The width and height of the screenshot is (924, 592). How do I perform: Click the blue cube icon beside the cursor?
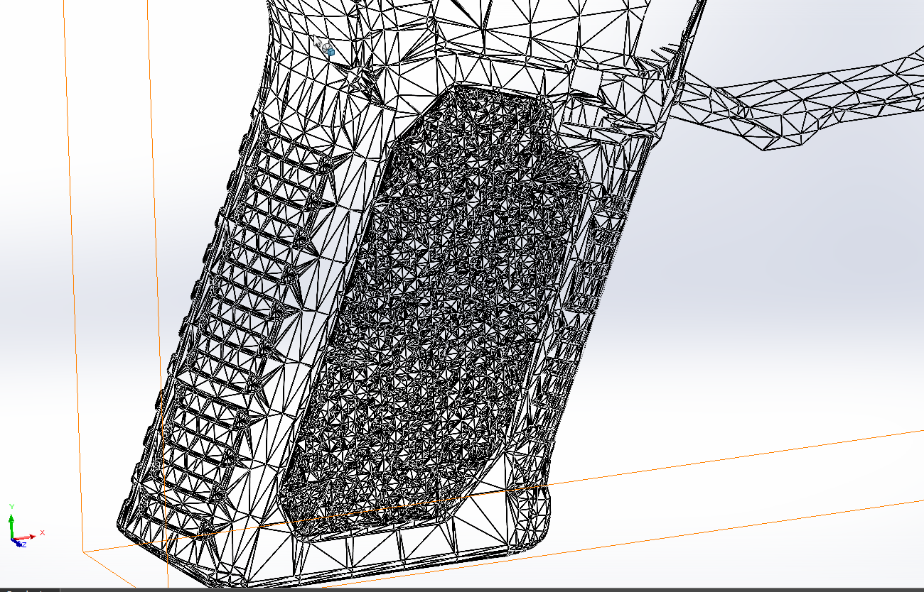[331, 53]
